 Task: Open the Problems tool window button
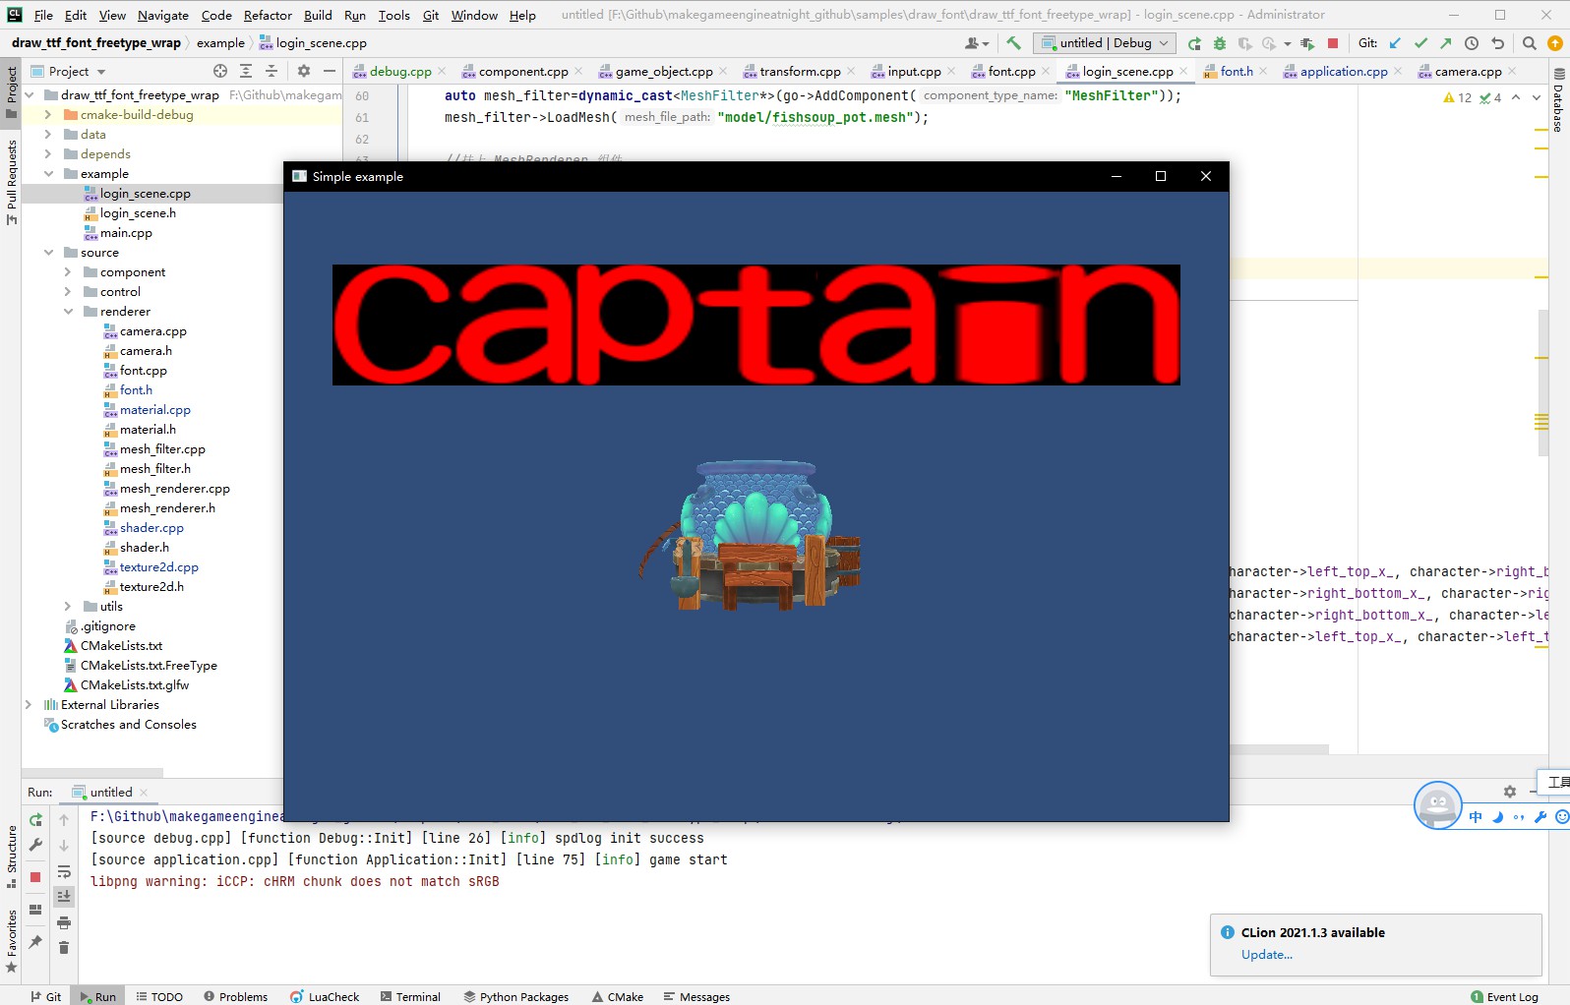click(x=236, y=996)
